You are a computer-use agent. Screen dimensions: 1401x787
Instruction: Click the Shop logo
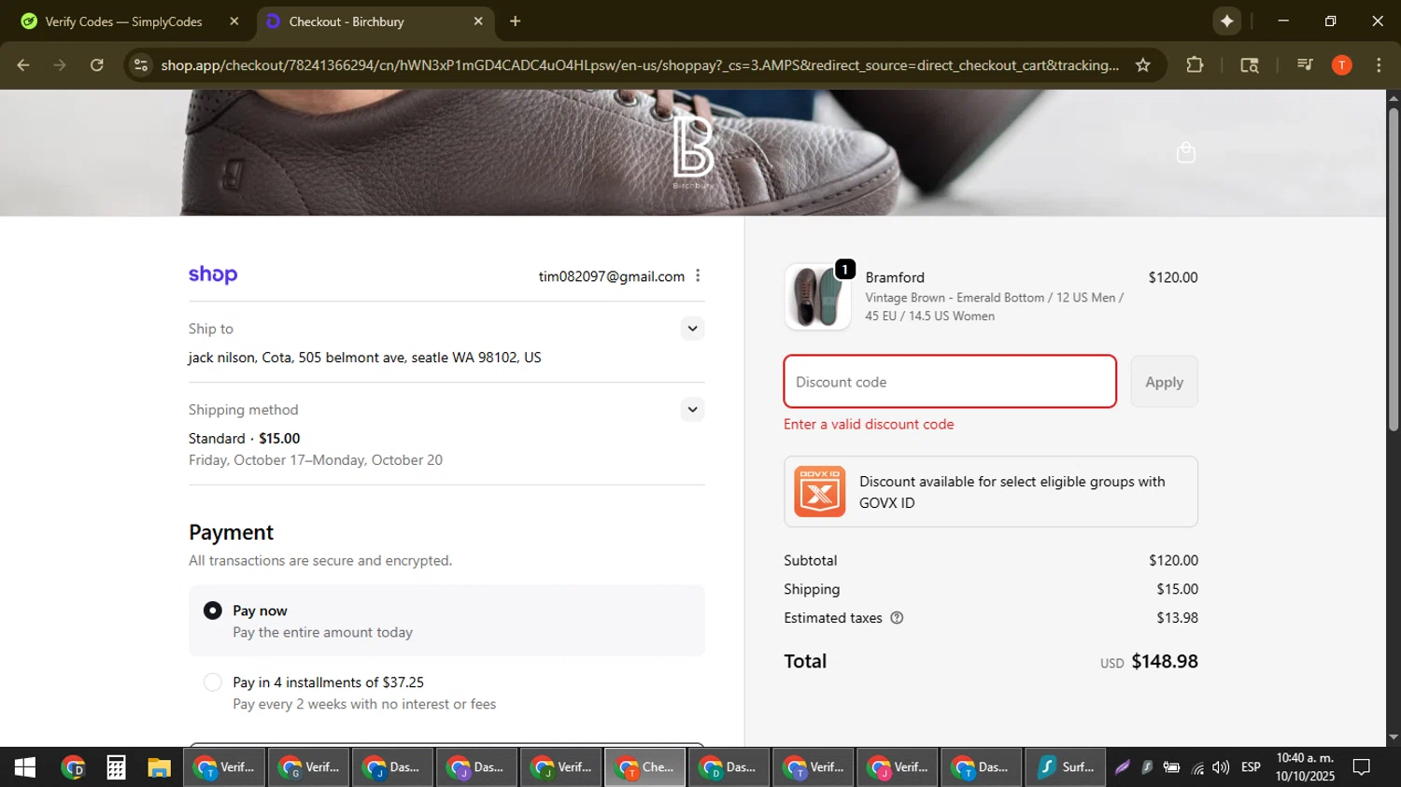[x=213, y=274]
